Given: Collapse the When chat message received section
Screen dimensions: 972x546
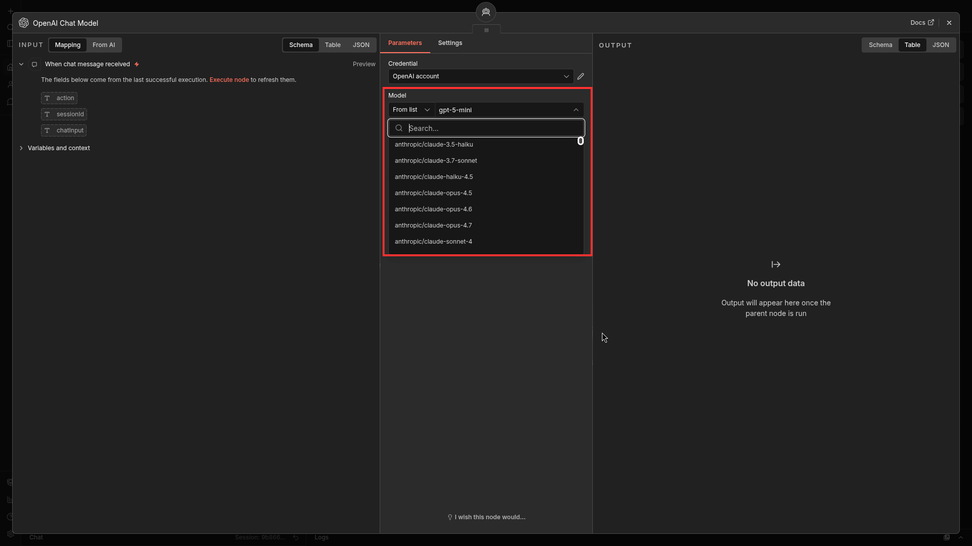Looking at the screenshot, I should tap(21, 64).
